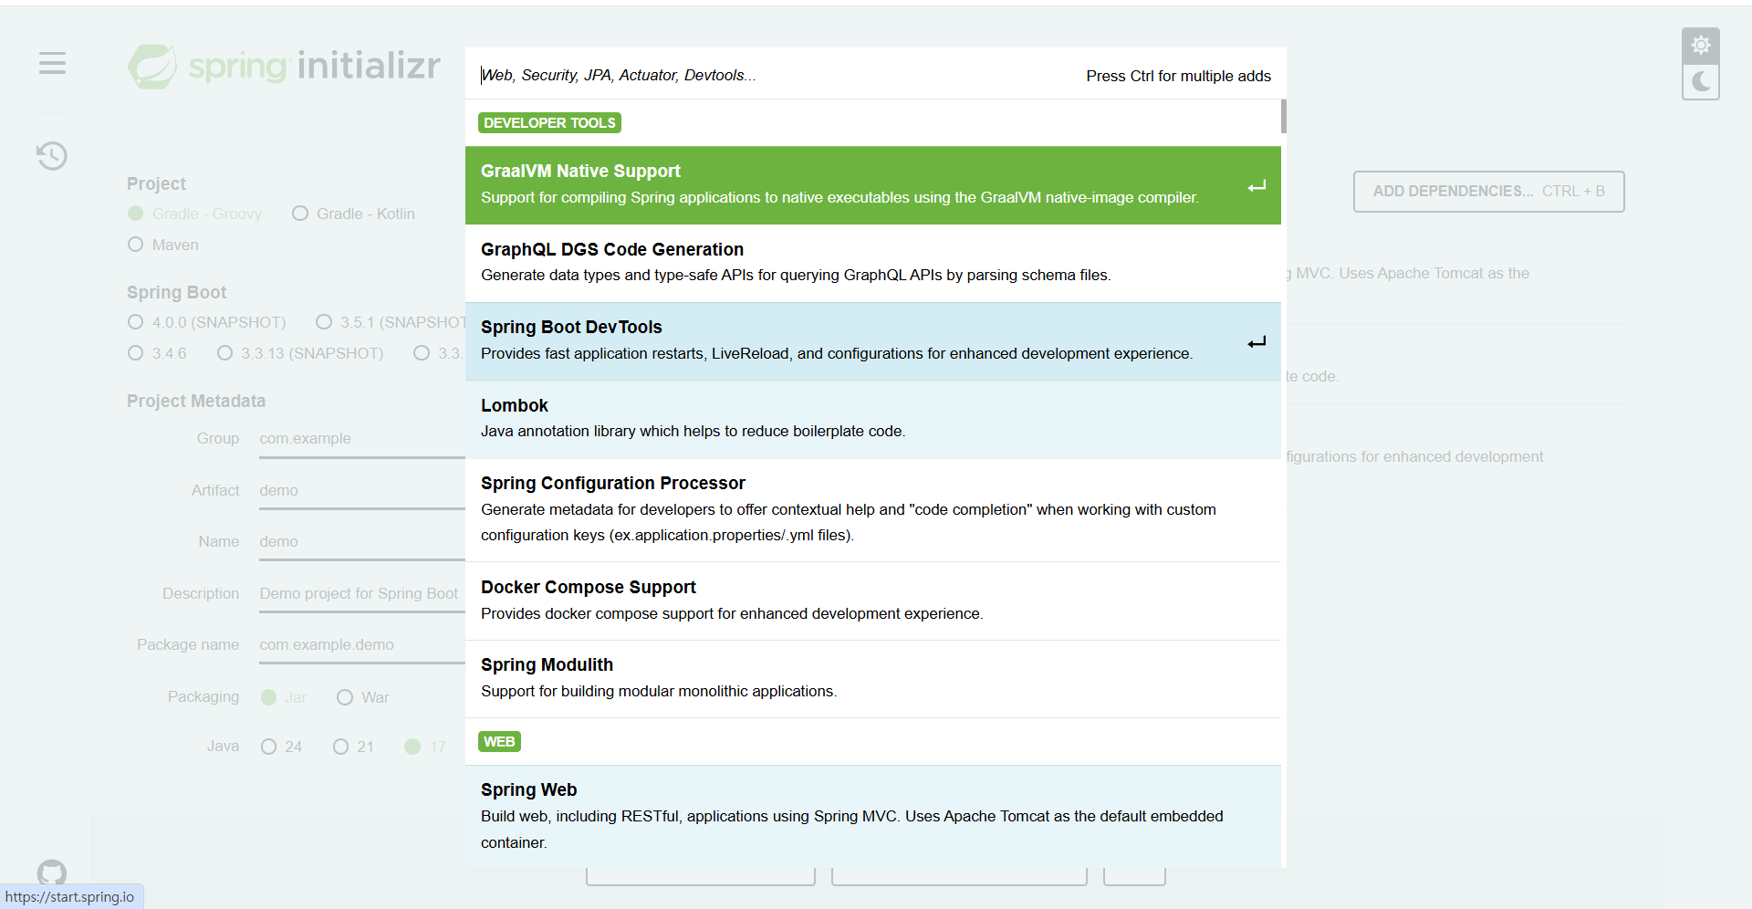Select Java 17
Viewport: 1752px width, 909px height.
425,747
